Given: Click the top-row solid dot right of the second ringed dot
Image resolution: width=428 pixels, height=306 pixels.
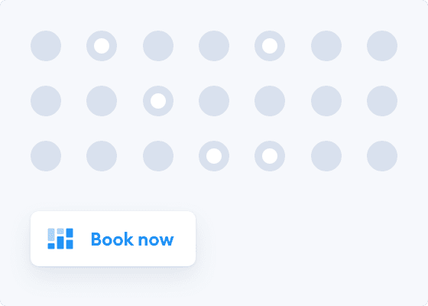Looking at the screenshot, I should (326, 46).
